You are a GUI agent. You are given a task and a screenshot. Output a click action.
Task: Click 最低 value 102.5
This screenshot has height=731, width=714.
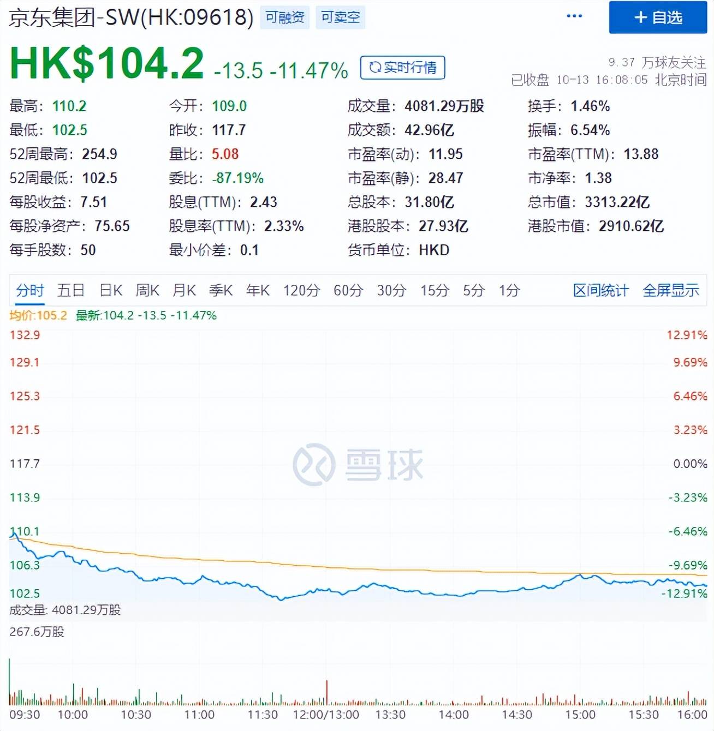70,130
